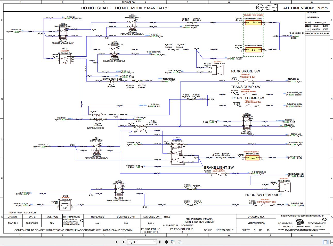Go to the next page
Viewport: 333px width, 246px height.
click(160, 242)
